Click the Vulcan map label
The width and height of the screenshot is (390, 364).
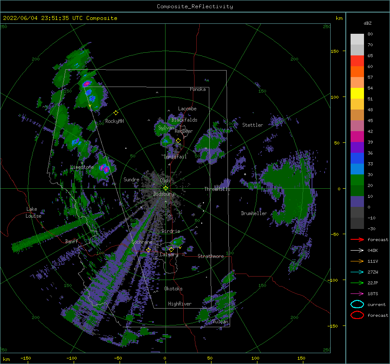pyautogui.click(x=221, y=322)
